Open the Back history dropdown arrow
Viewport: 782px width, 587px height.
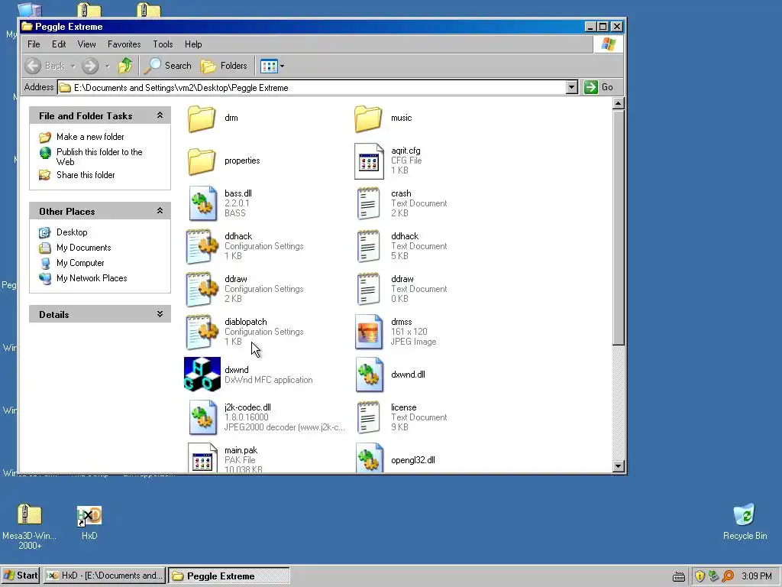pos(73,66)
